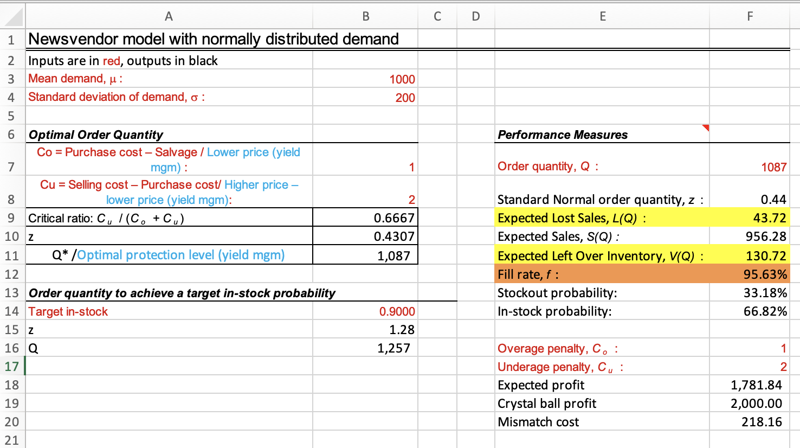The height and width of the screenshot is (448, 800).
Task: Select column E header
Action: 603,16
